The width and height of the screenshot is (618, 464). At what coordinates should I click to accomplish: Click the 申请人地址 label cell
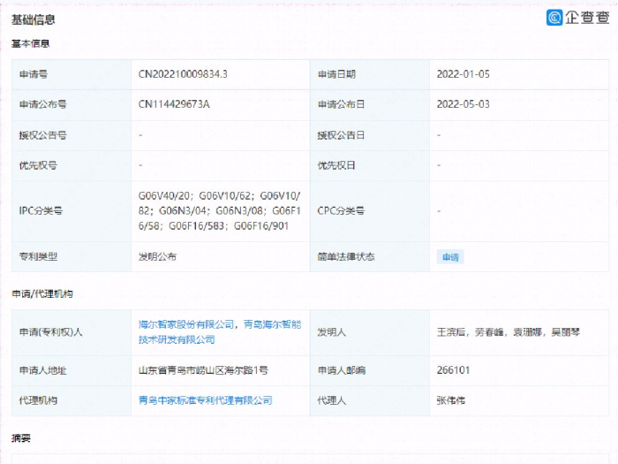[x=72, y=370]
